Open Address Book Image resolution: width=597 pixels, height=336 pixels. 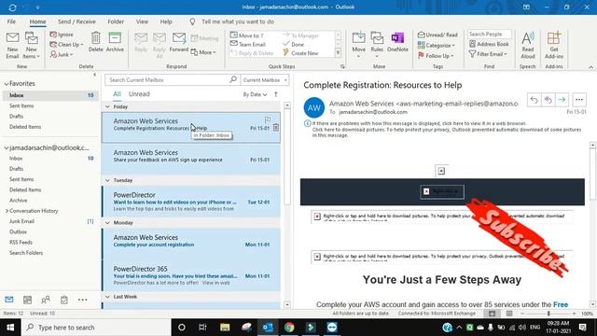click(489, 44)
